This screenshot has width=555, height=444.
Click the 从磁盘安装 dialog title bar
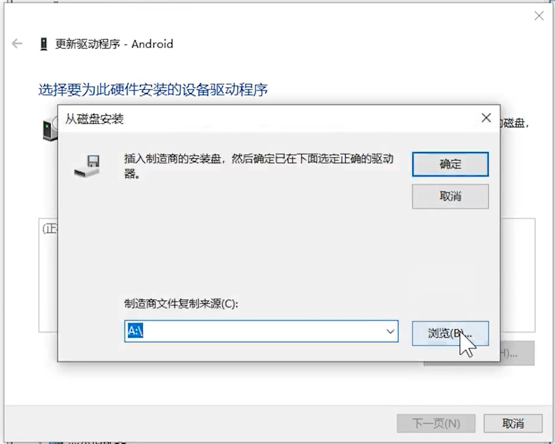(x=268, y=119)
